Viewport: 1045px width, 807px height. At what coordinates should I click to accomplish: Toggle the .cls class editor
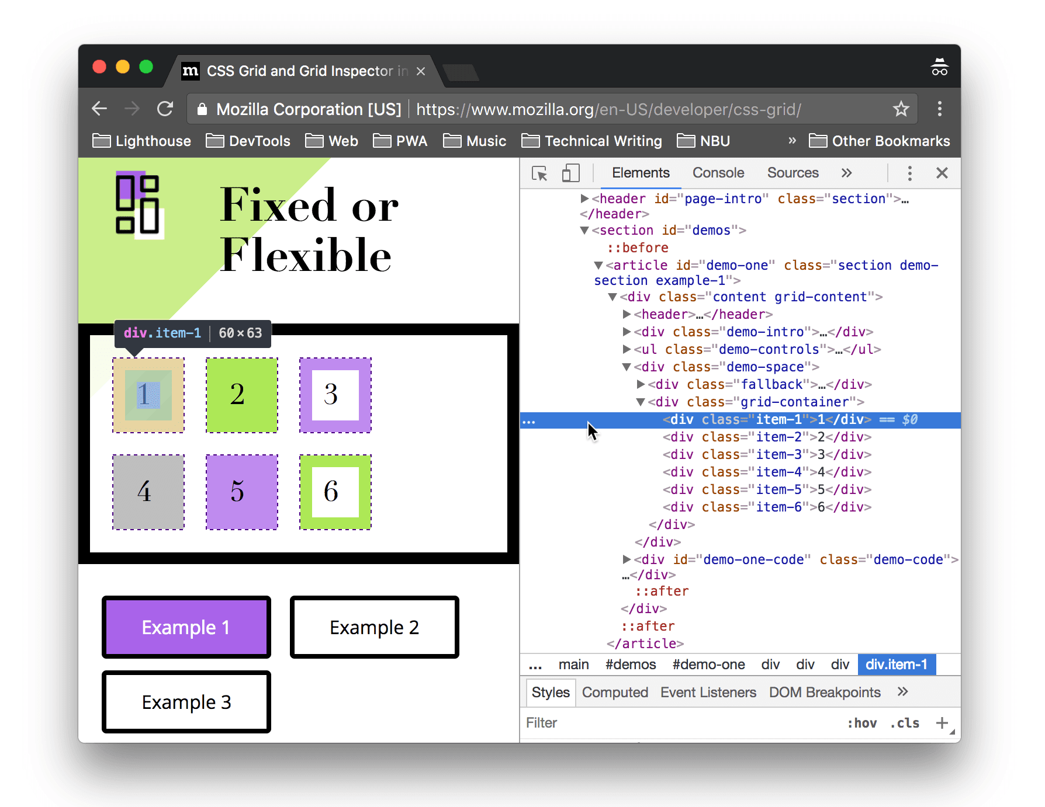(904, 723)
